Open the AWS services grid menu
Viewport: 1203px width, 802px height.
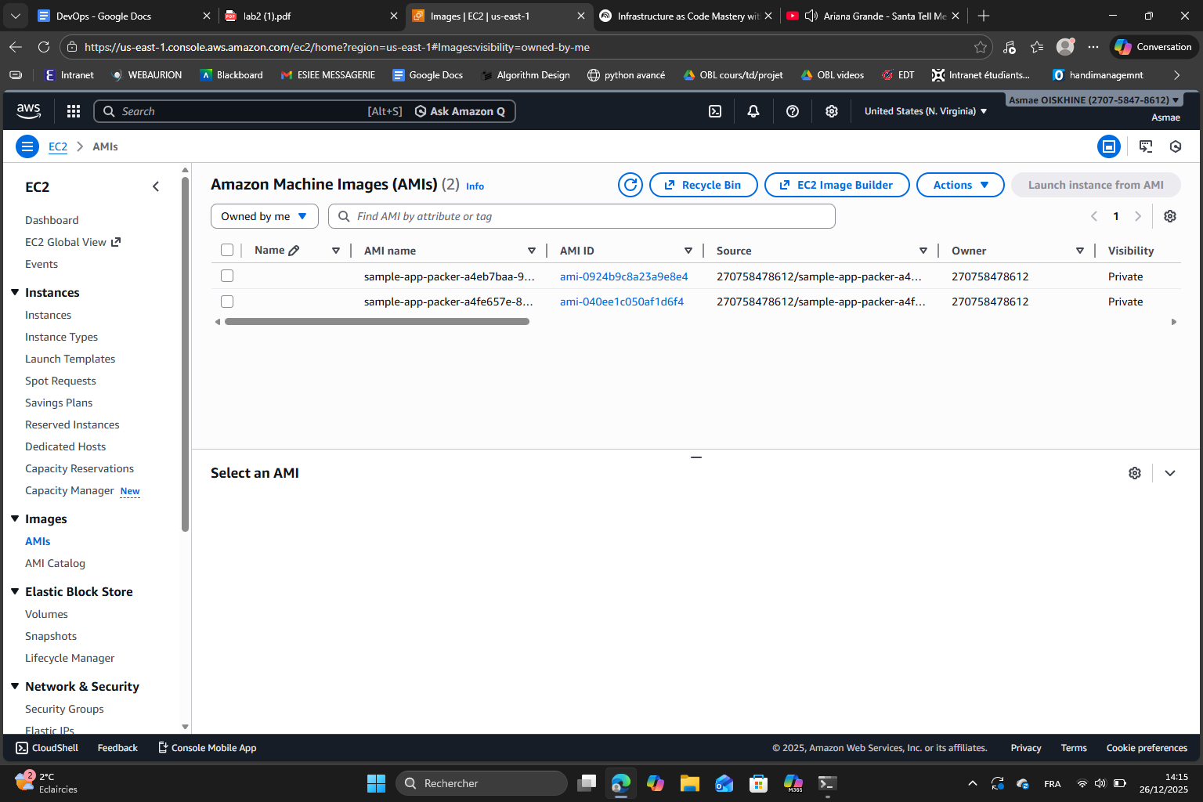pos(74,111)
